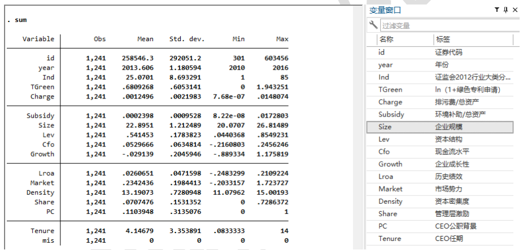Click the Std. dev. header in results
523x250 pixels.
click(x=187, y=39)
